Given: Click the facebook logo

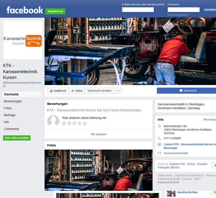Looking at the screenshot, I should 25,10.
